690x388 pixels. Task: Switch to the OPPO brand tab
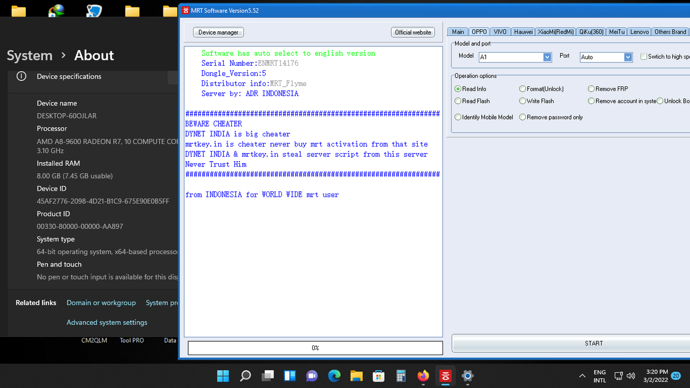pyautogui.click(x=479, y=31)
